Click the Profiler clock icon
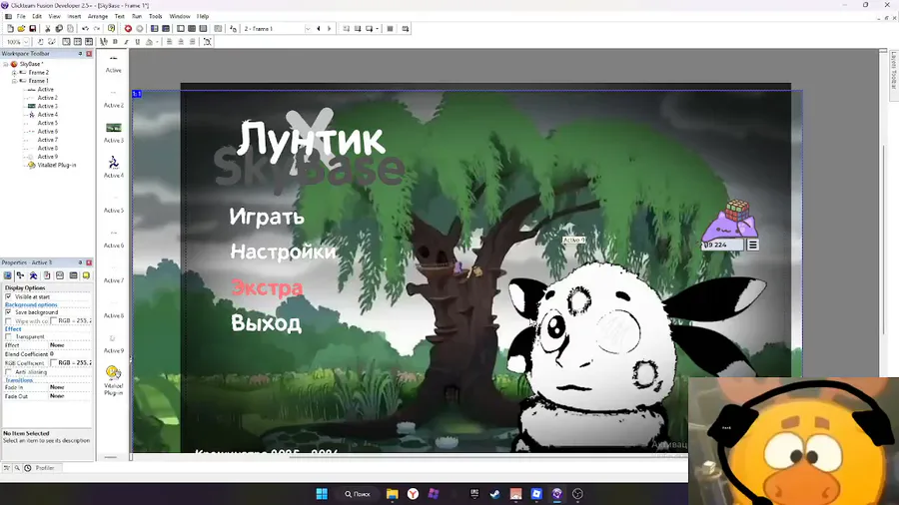 [28, 468]
